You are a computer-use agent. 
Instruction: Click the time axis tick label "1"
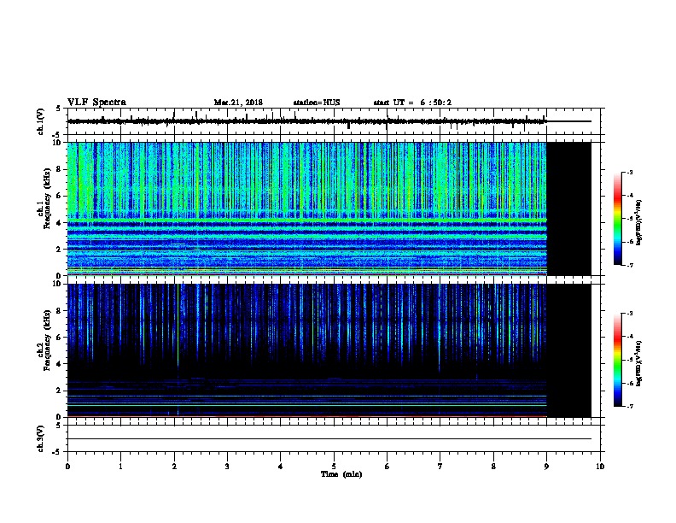[x=120, y=467]
